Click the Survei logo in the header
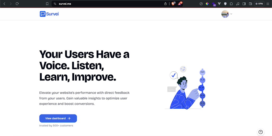The width and height of the screenshot is (272, 136). [49, 14]
